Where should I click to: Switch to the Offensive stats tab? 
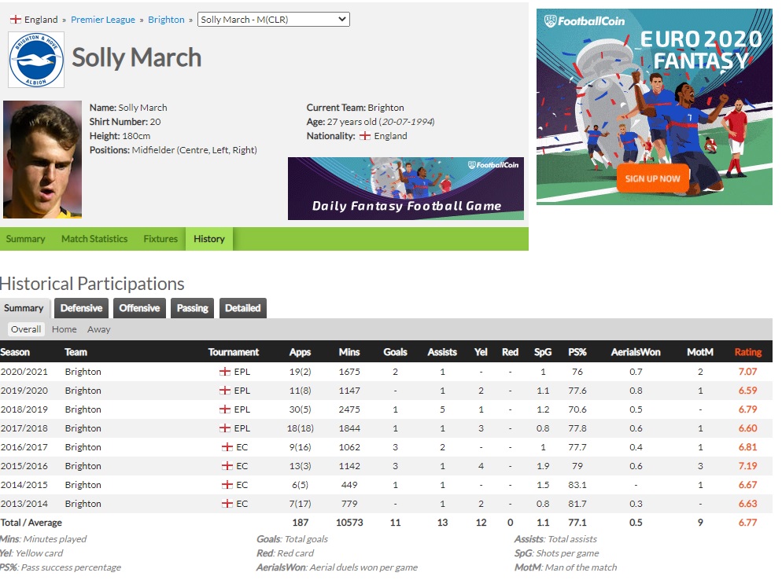coord(139,308)
